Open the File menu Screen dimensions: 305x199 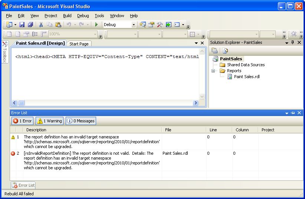coord(9,16)
